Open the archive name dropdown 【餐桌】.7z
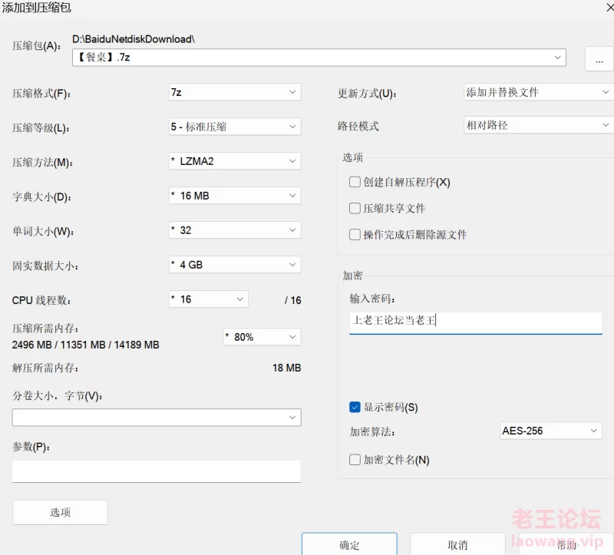This screenshot has height=555, width=614. click(319, 58)
